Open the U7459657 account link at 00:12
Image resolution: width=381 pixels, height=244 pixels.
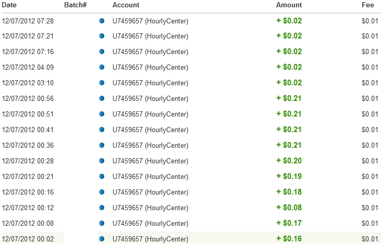(x=150, y=208)
